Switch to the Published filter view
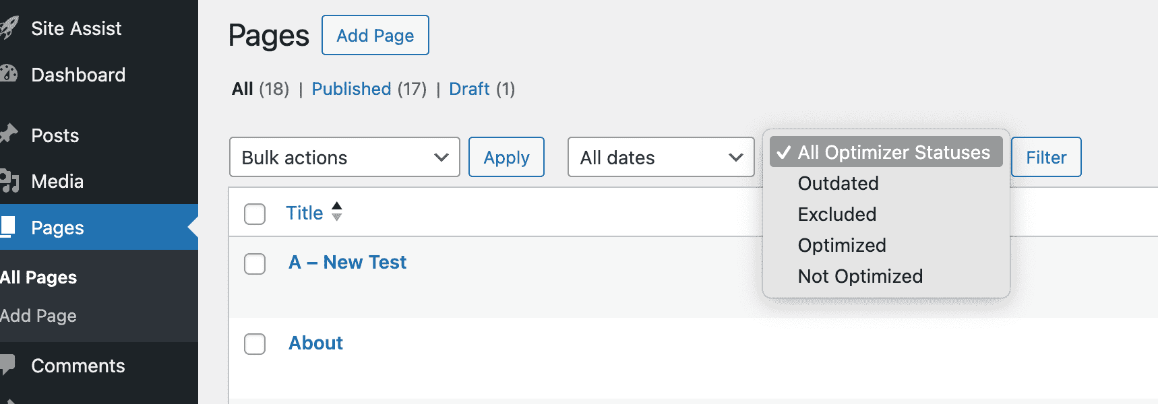Viewport: 1158px width, 404px height. (x=351, y=88)
